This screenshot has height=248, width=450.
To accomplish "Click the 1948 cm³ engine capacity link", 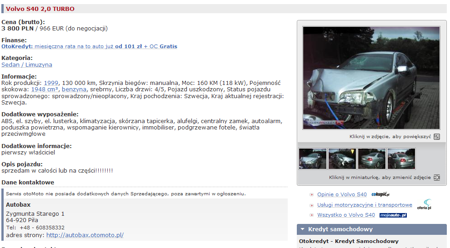I will pyautogui.click(x=45, y=89).
